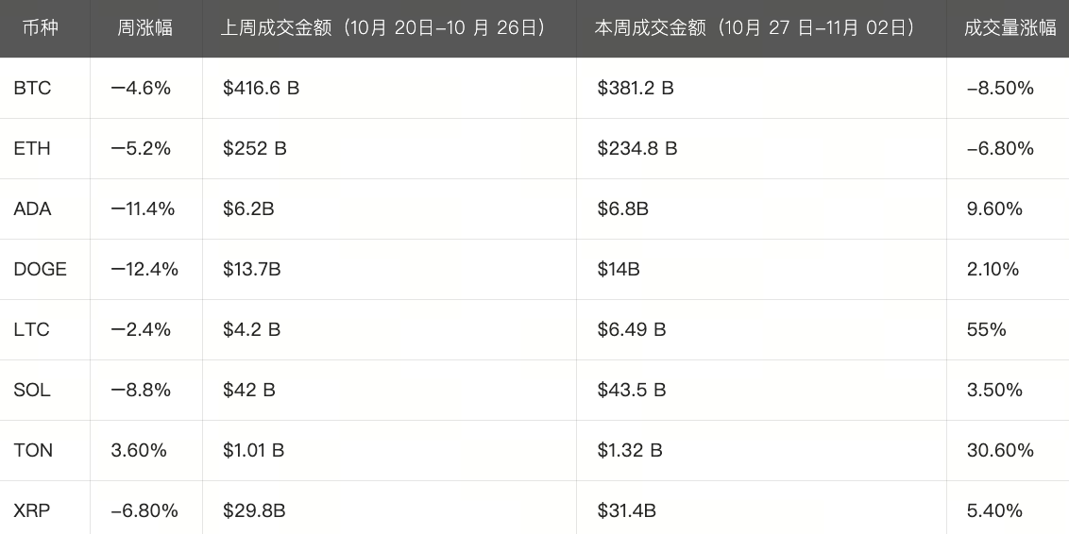Image resolution: width=1069 pixels, height=534 pixels.
Task: Select the 本周成交金额 column header
Action: [755, 27]
